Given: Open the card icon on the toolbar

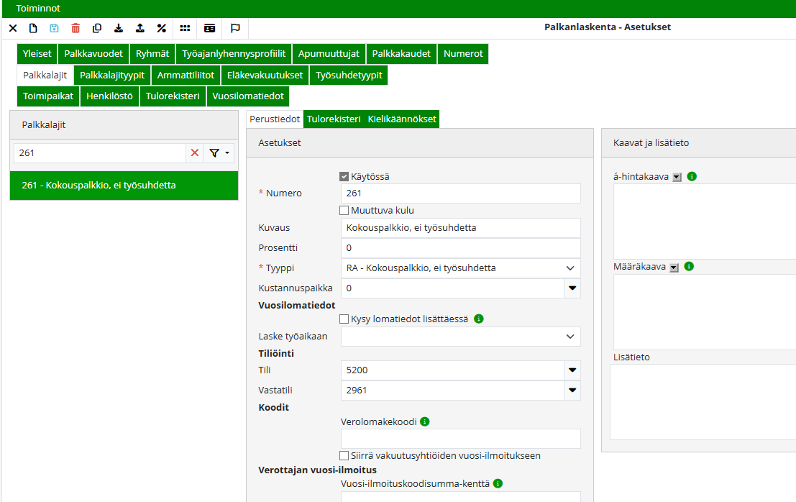Looking at the screenshot, I should (209, 27).
